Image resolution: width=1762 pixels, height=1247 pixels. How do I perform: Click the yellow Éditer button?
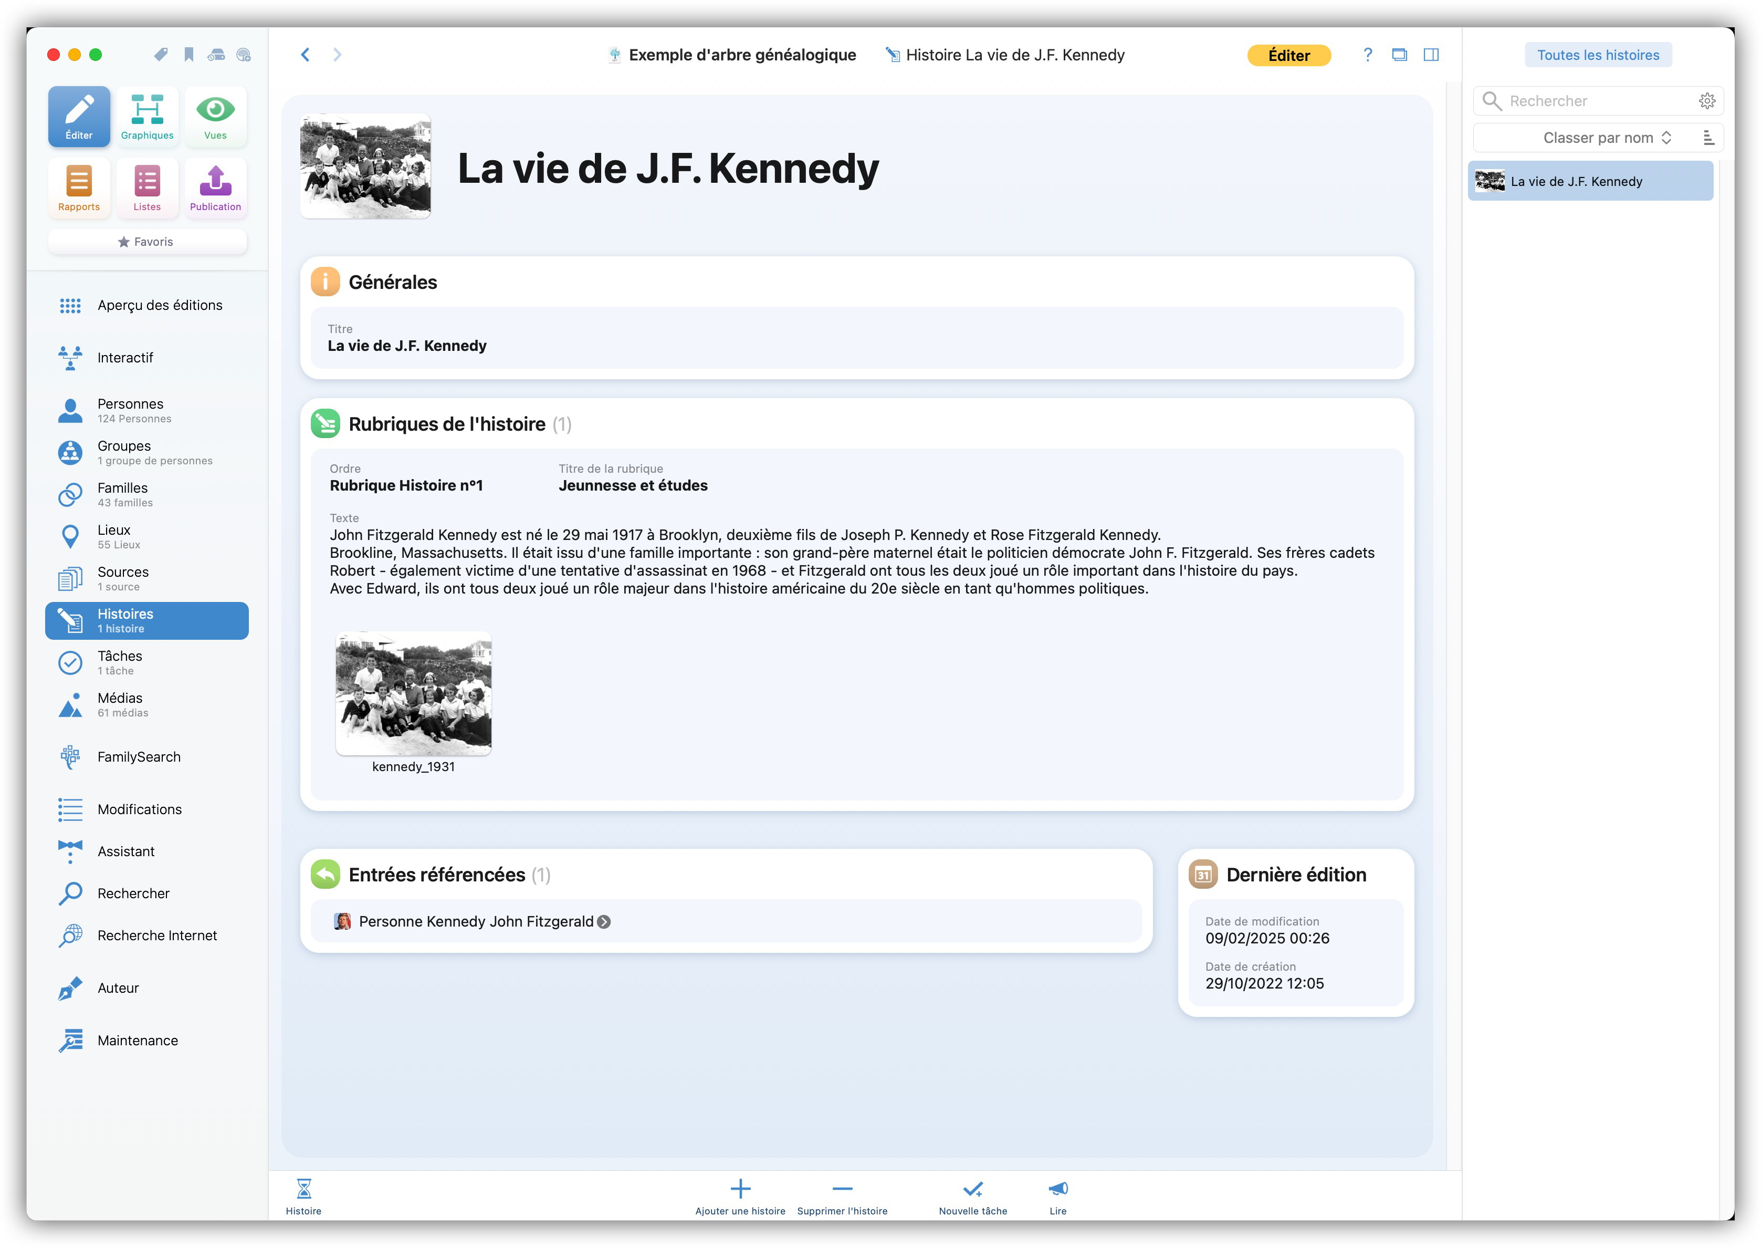[1289, 55]
